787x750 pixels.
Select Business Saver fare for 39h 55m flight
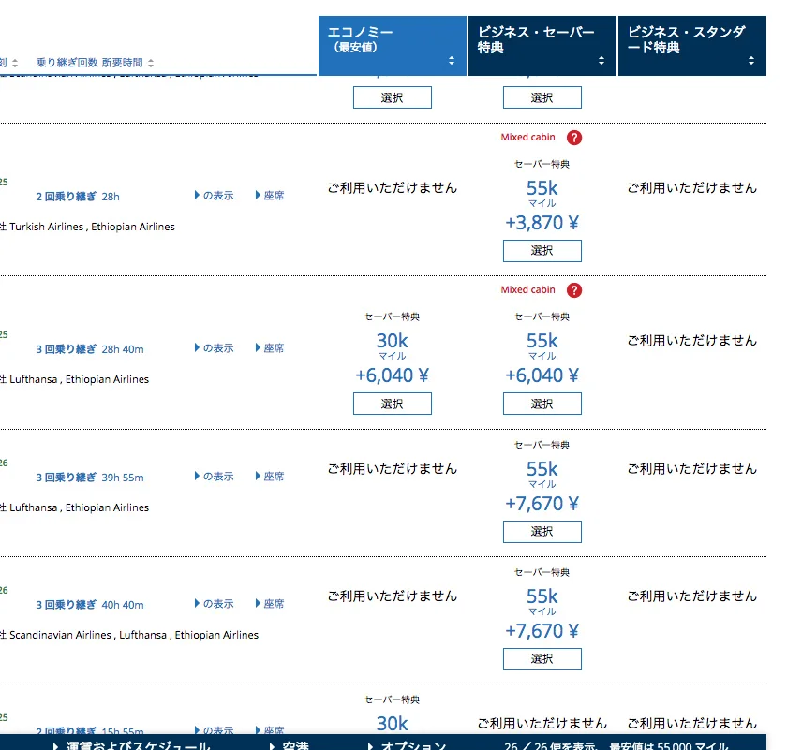[x=542, y=531]
